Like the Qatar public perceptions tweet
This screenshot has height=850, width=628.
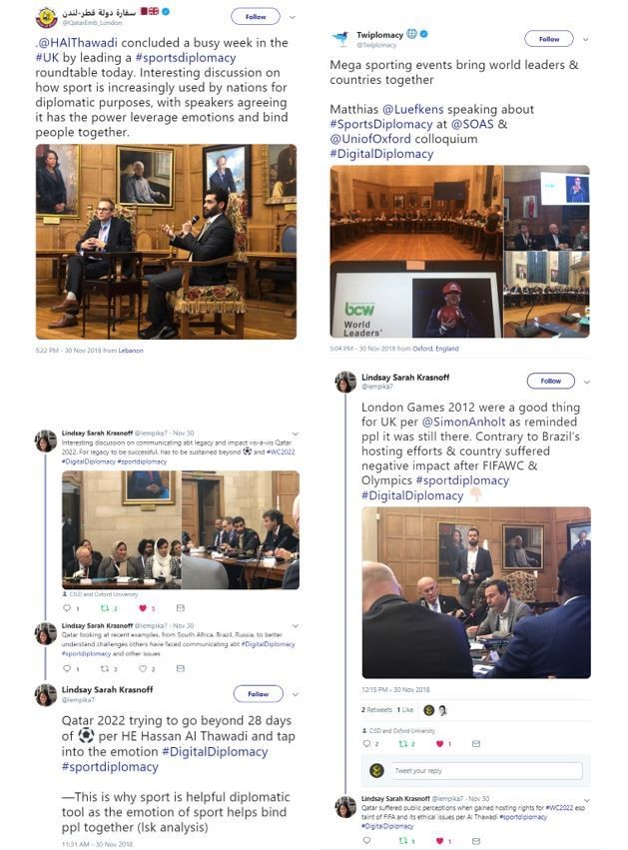(440, 841)
